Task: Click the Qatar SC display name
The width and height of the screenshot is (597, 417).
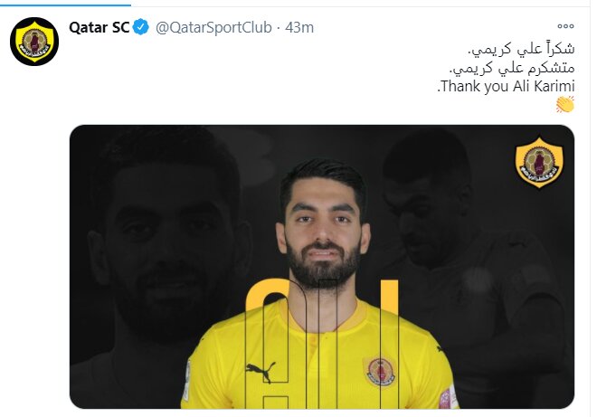Action: pyautogui.click(x=99, y=27)
